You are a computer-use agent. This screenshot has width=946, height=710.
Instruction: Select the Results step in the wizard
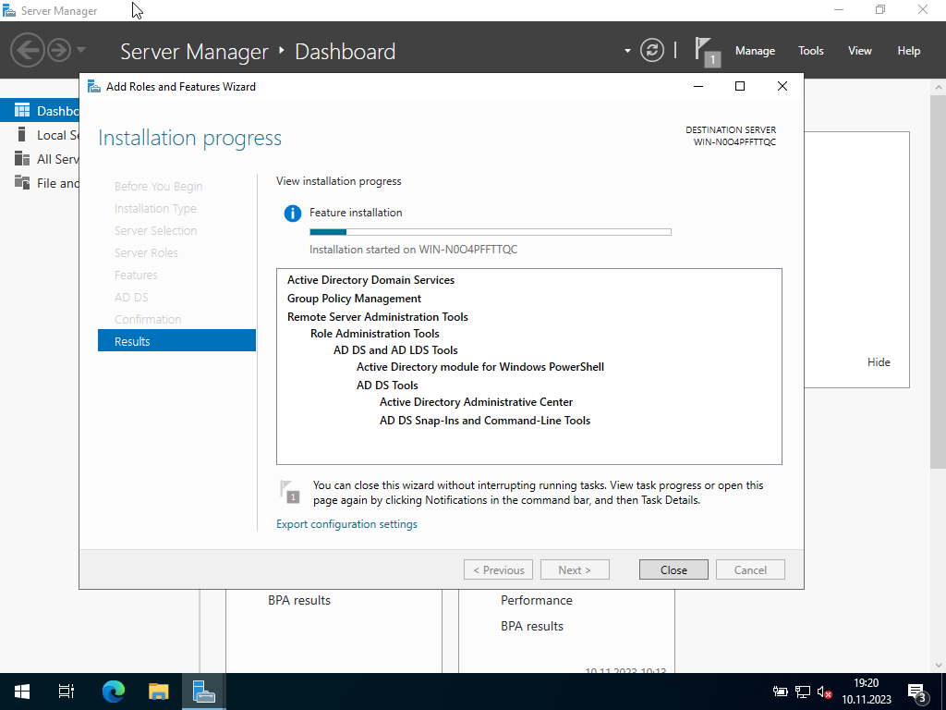pyautogui.click(x=176, y=340)
